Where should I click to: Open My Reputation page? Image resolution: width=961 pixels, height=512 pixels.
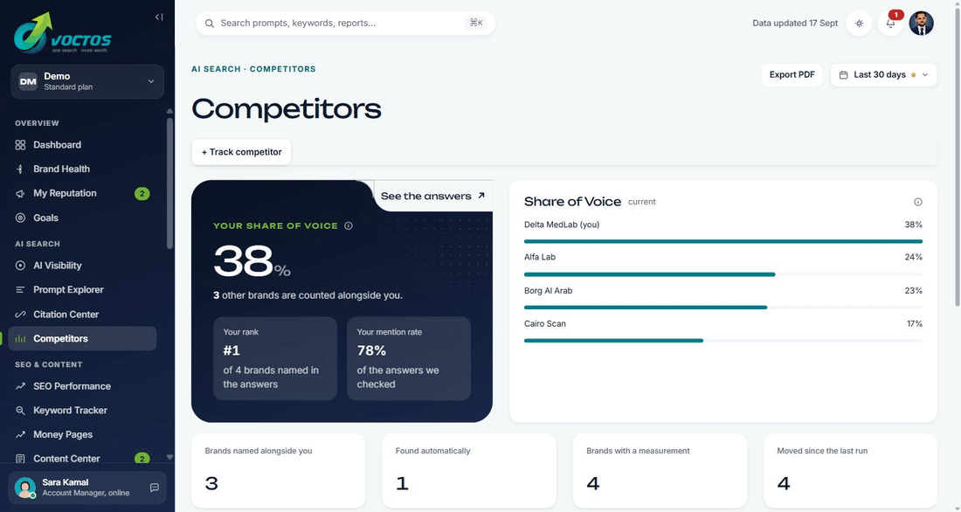pyautogui.click(x=82, y=193)
